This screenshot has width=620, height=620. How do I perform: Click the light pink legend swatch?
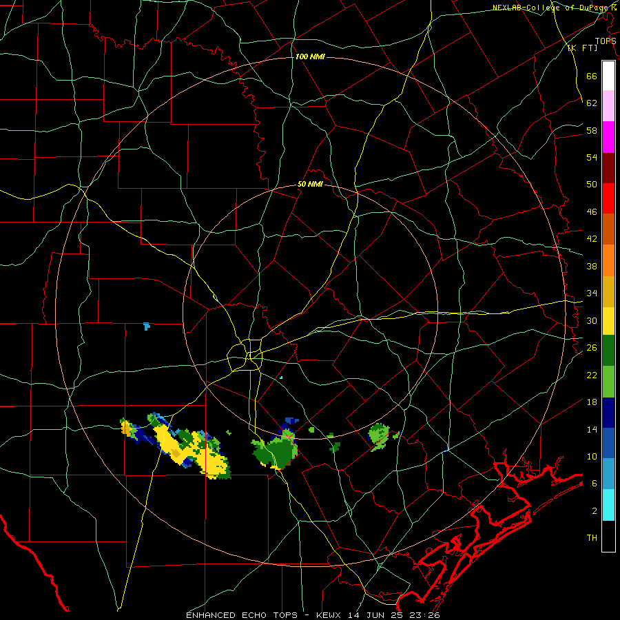(608, 105)
